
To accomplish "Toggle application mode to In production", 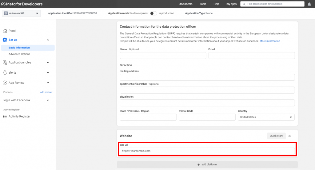I will [154, 13].
